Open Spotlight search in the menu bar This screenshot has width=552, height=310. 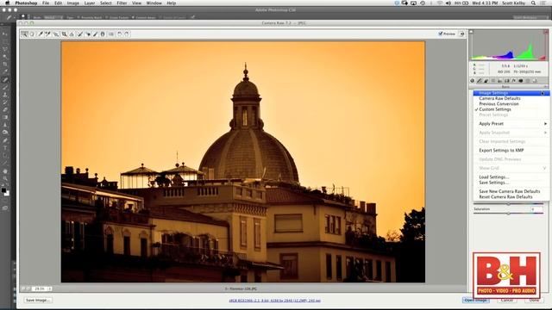pos(534,3)
